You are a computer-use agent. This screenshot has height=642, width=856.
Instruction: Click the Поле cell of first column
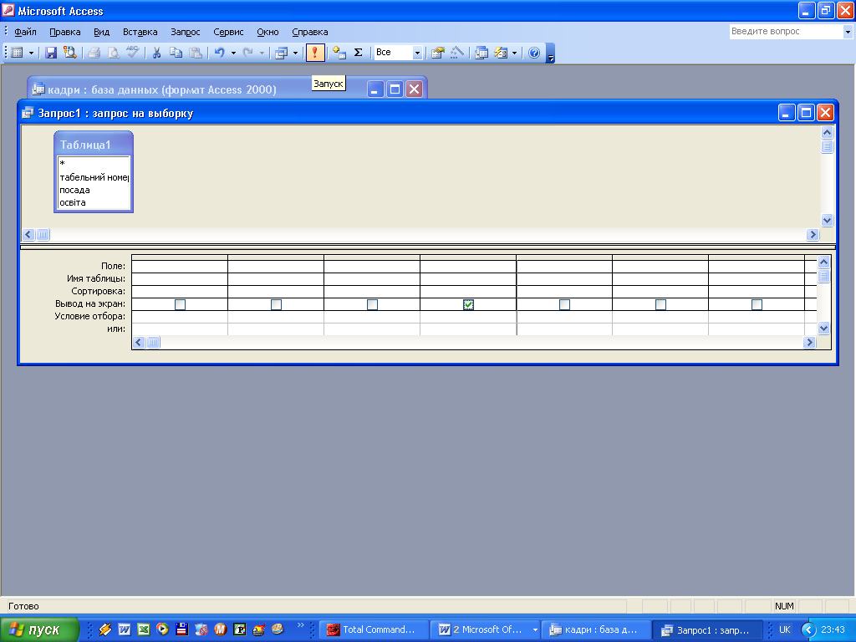(180, 267)
